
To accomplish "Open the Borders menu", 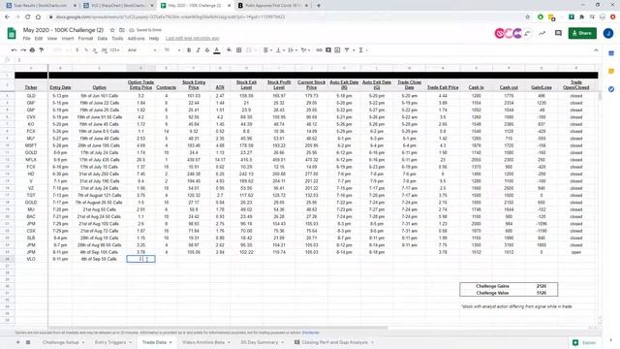I will (x=239, y=50).
